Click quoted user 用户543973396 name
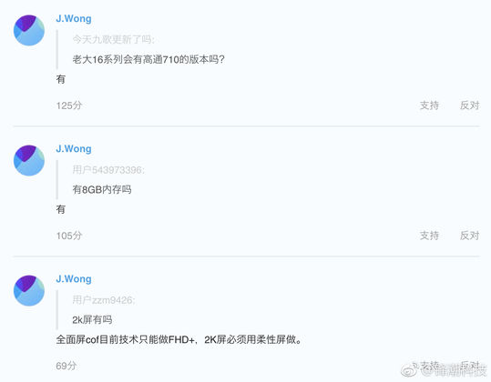This screenshot has width=491, height=382. (x=108, y=170)
